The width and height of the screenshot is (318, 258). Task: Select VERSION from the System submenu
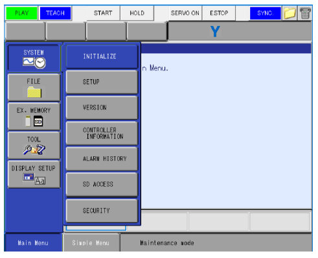(102, 108)
